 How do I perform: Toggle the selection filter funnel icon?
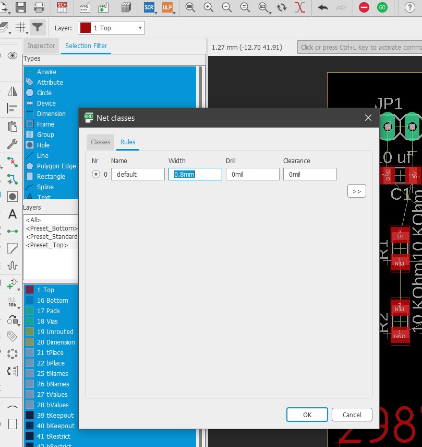coord(37,27)
